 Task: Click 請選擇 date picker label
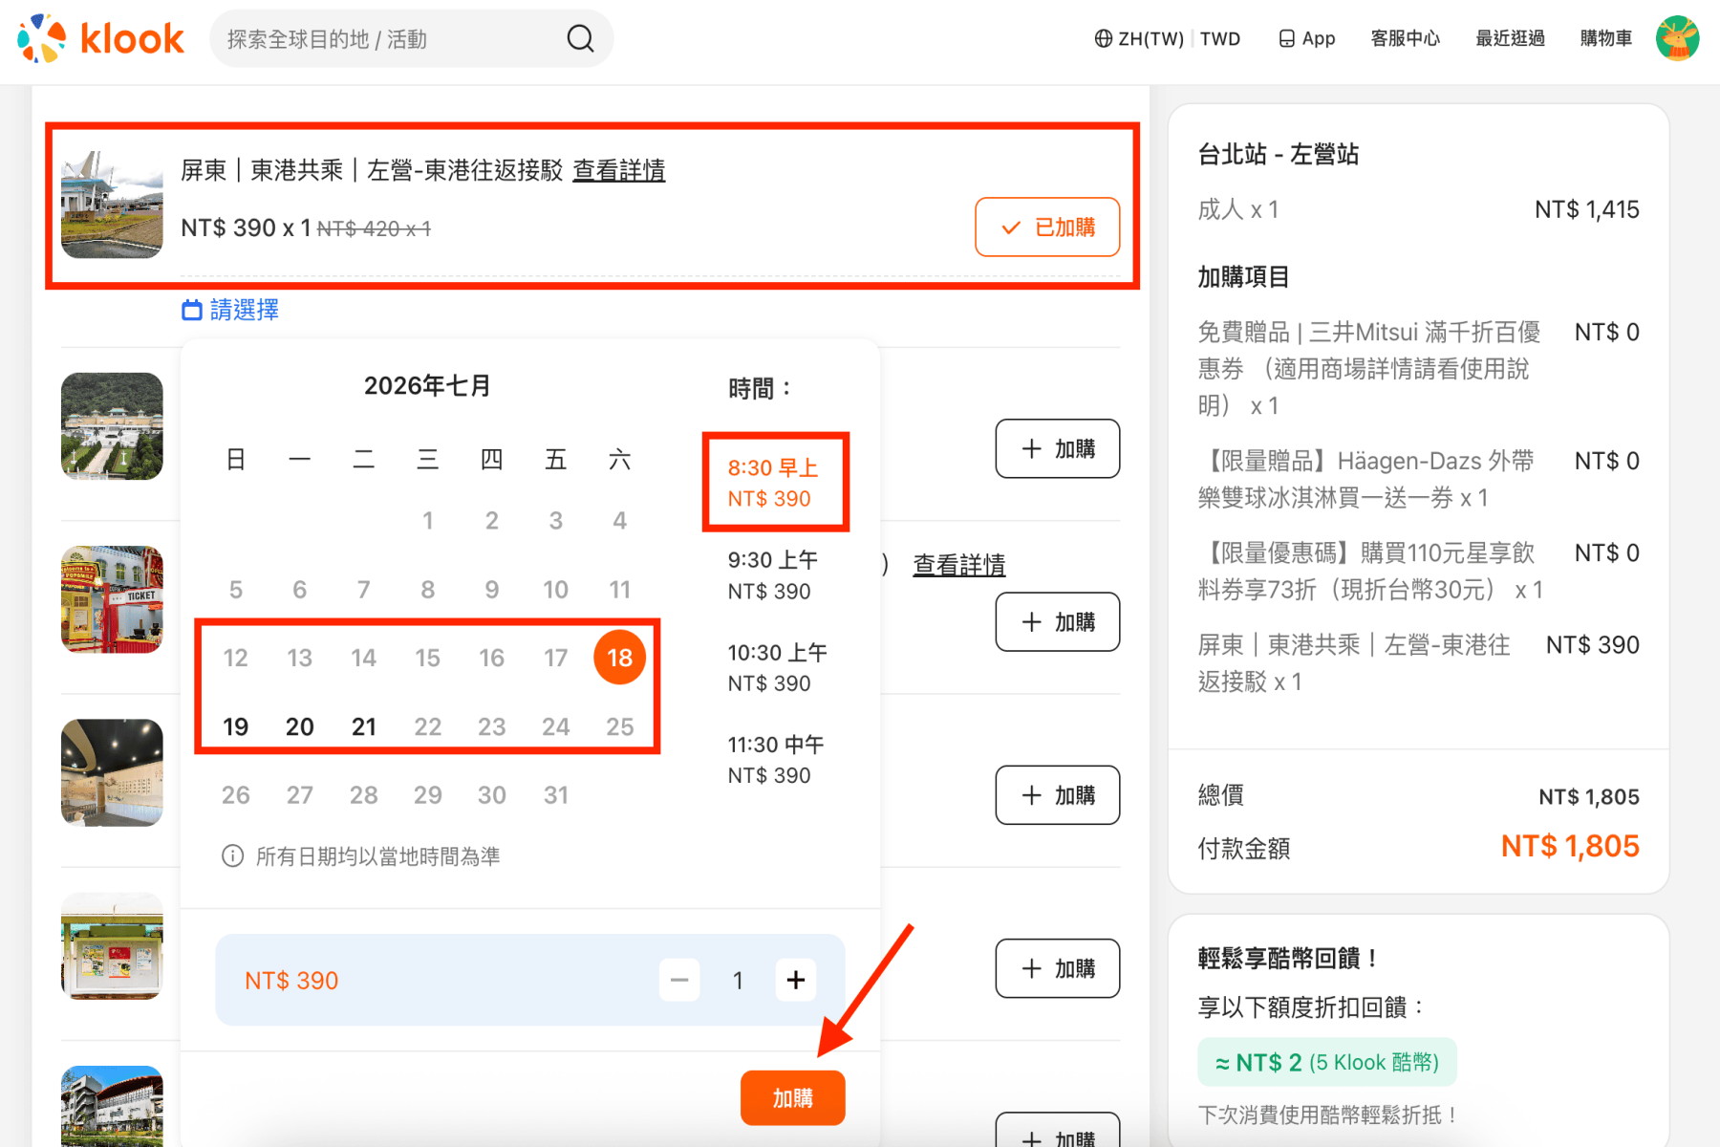click(230, 310)
